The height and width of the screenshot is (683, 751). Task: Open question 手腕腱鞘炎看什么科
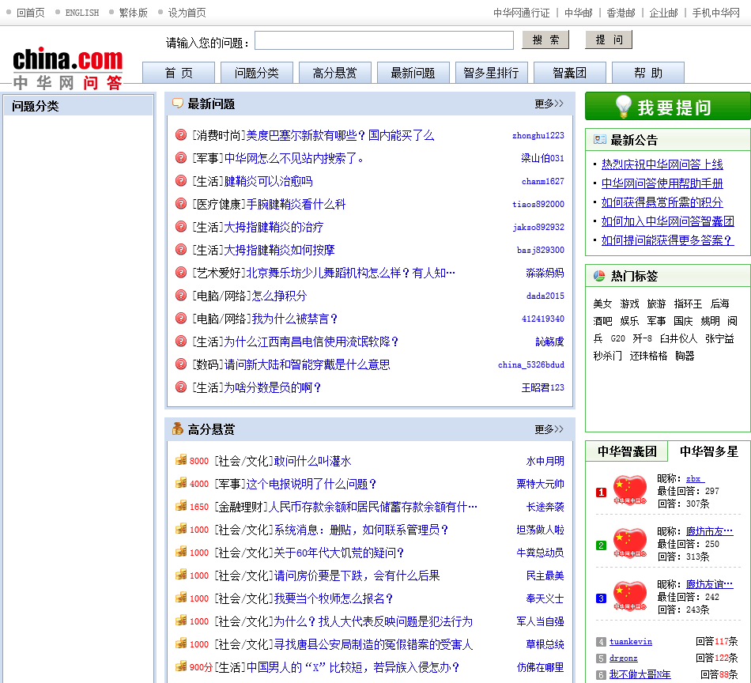(296, 204)
